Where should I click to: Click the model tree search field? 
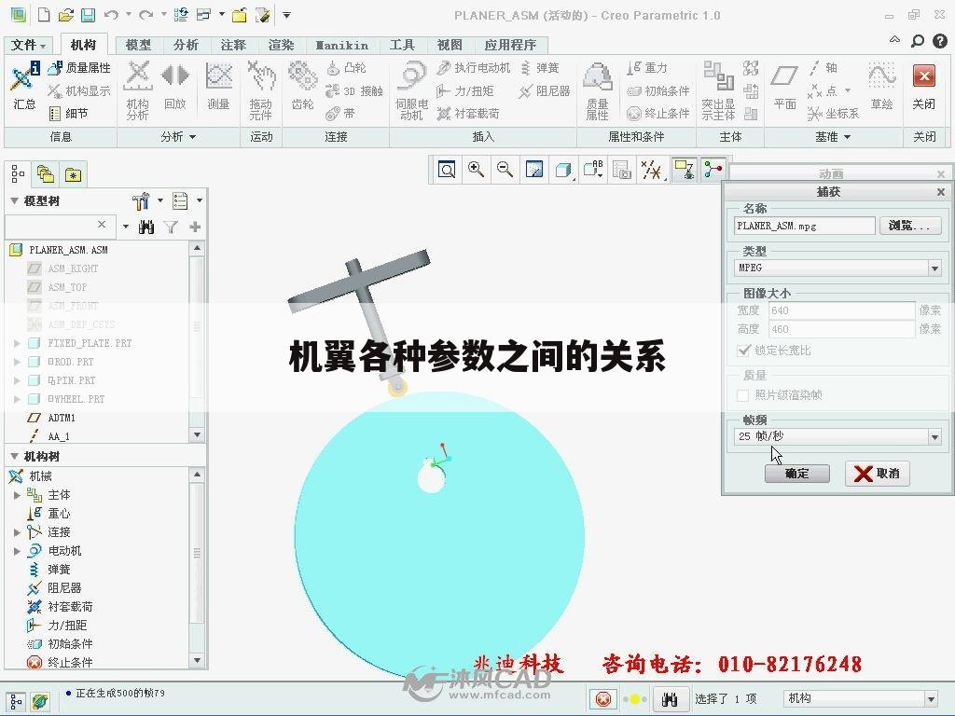(59, 226)
